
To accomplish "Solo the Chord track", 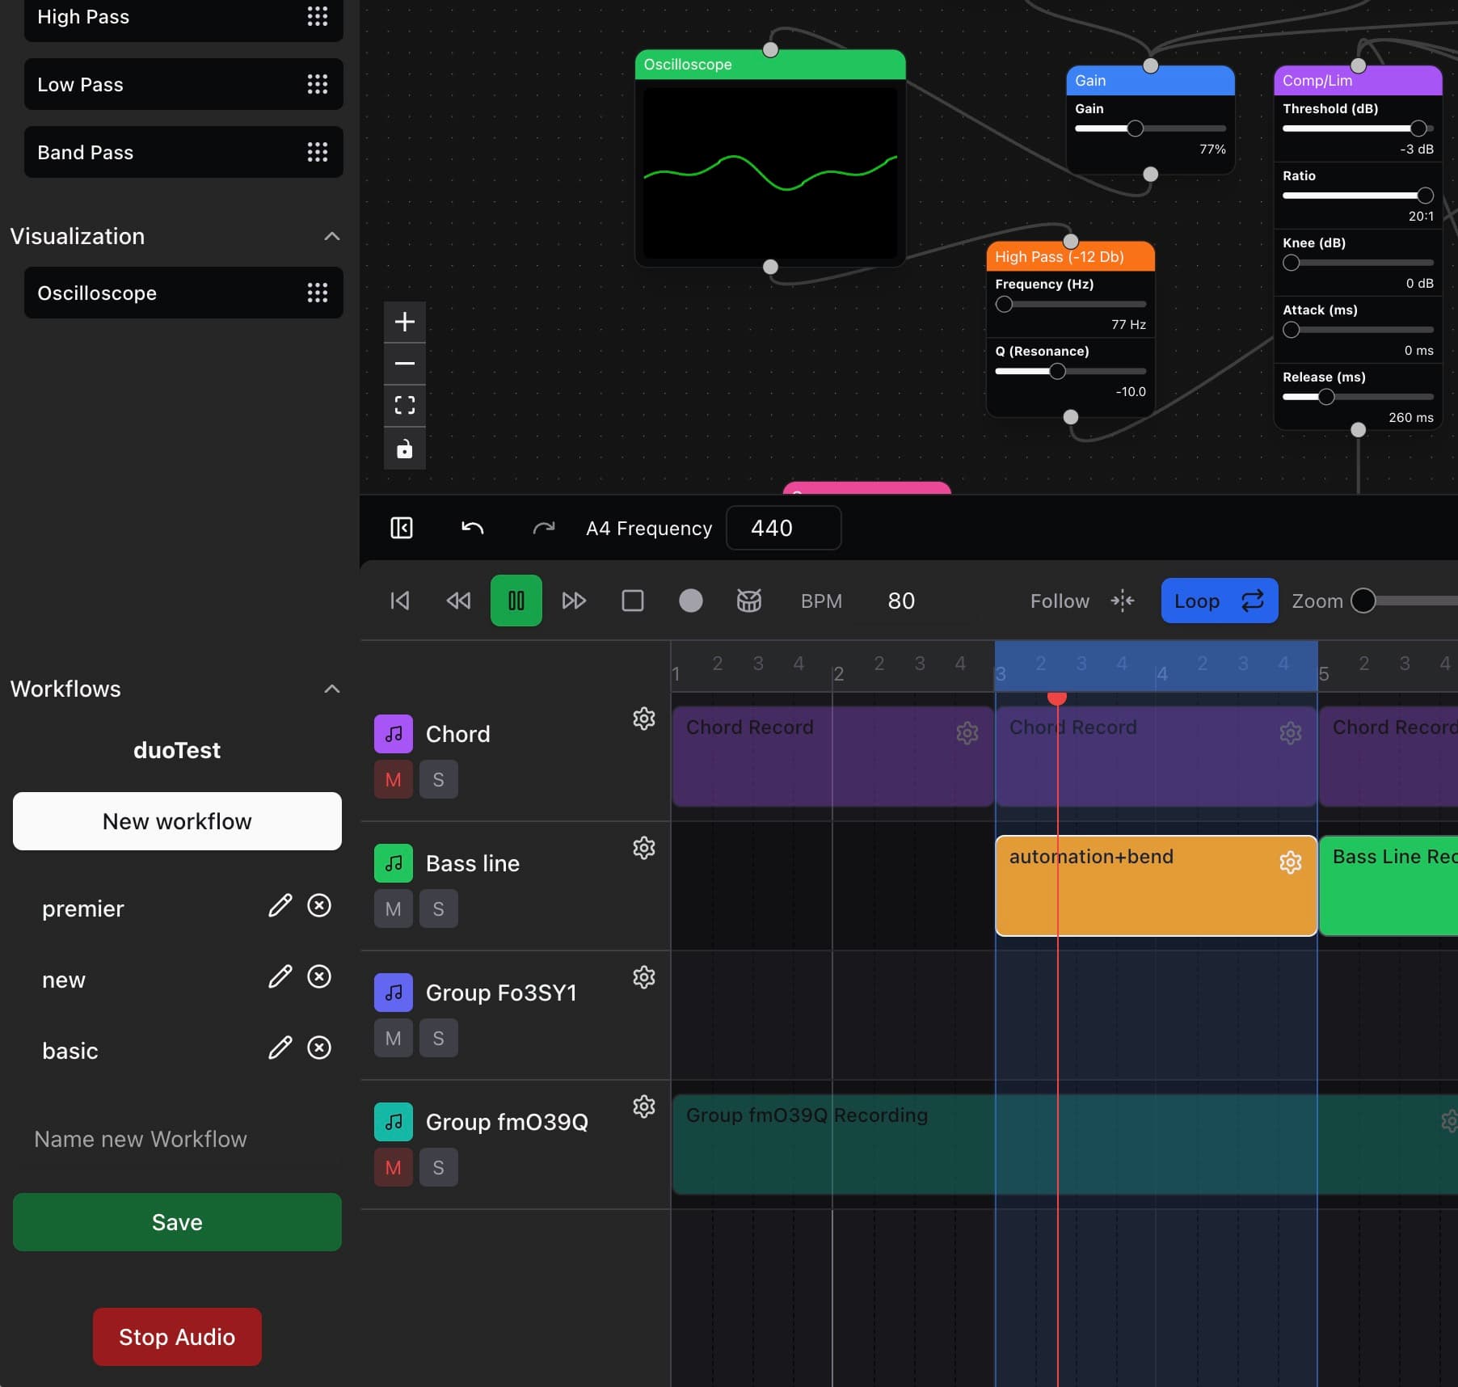I will pos(438,779).
